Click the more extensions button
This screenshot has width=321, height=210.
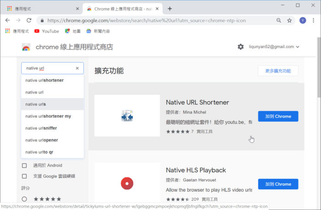(x=278, y=71)
